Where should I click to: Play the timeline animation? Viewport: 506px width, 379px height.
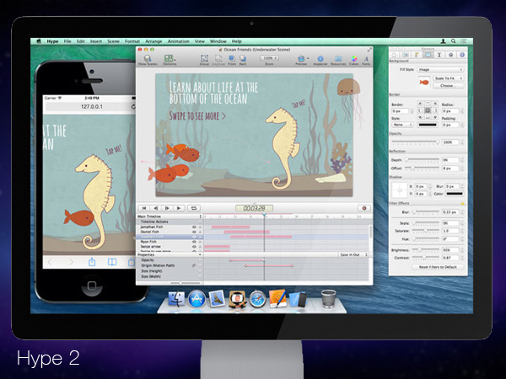[179, 208]
